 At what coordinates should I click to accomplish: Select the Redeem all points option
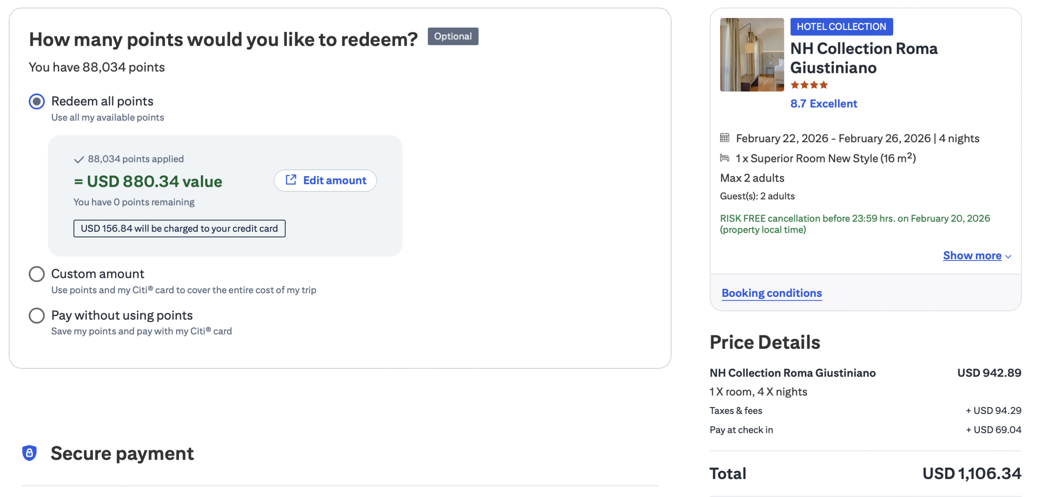click(x=36, y=102)
